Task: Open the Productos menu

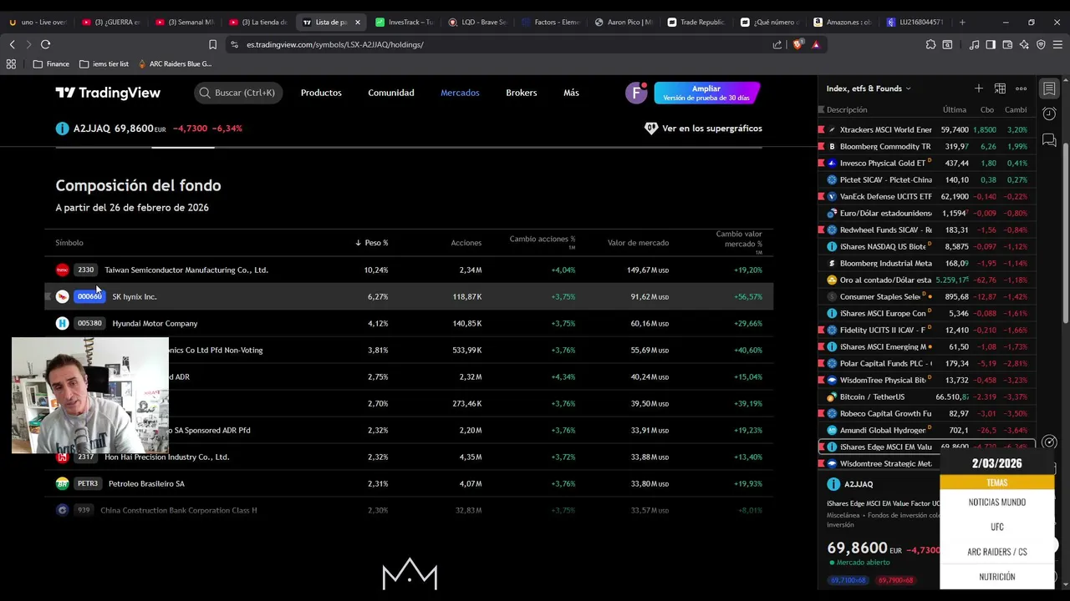Action: [321, 93]
